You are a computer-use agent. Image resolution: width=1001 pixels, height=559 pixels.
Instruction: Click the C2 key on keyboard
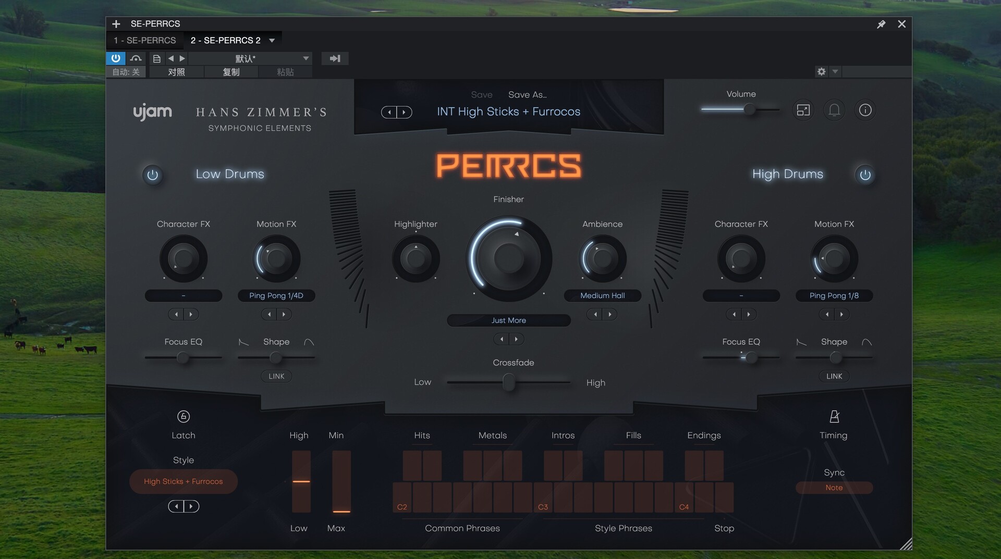tap(402, 498)
